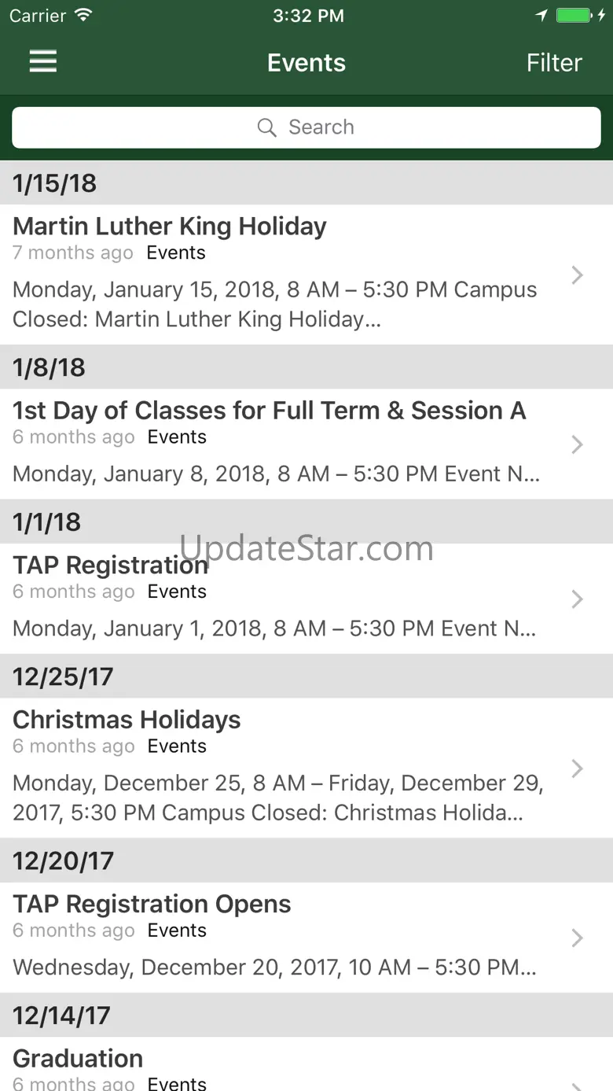This screenshot has height=1091, width=613.
Task: Expand chevron for 1st Day of Classes
Action: point(578,444)
